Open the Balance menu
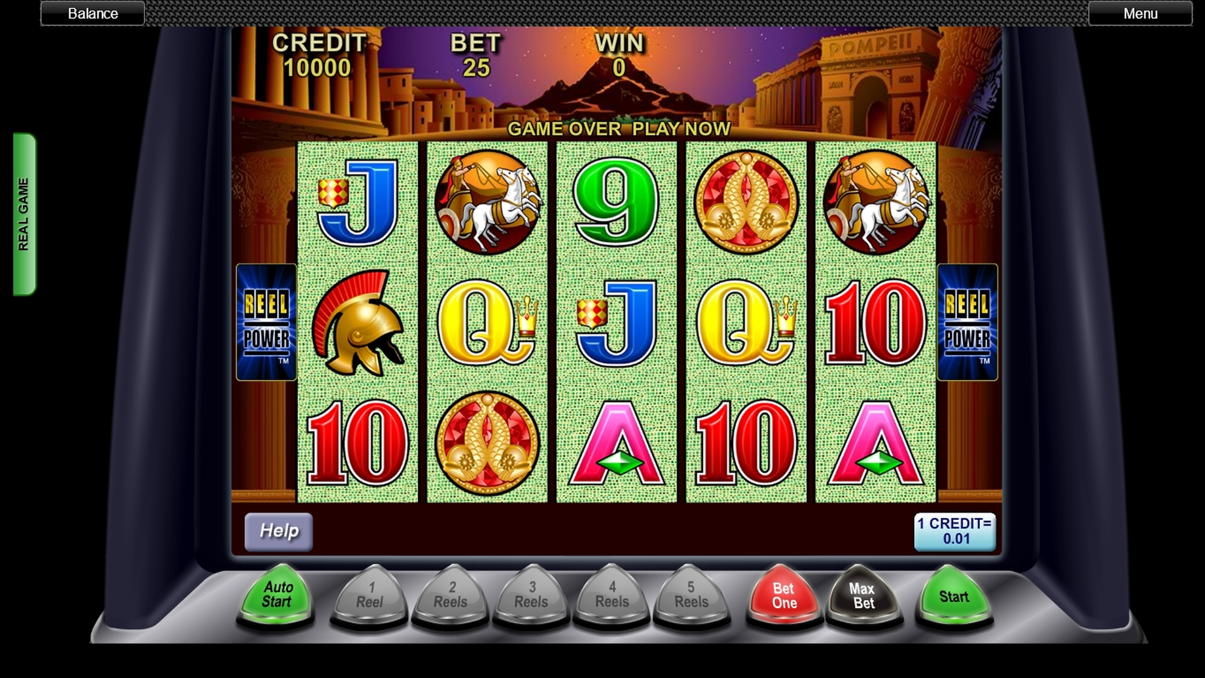 click(93, 13)
